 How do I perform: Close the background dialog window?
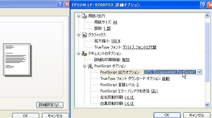(x=67, y=4)
